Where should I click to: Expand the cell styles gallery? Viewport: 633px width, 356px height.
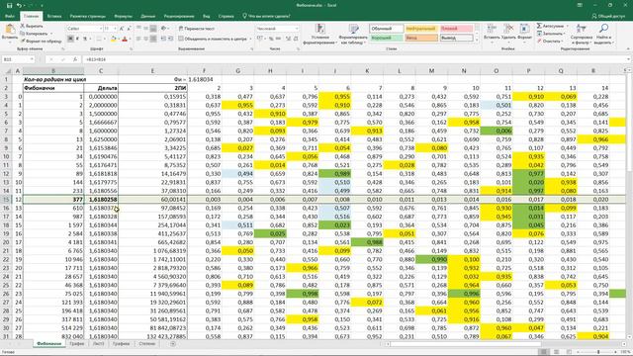[477, 40]
